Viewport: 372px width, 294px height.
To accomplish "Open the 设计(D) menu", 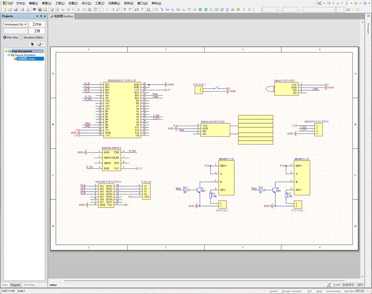I will tap(86, 3).
